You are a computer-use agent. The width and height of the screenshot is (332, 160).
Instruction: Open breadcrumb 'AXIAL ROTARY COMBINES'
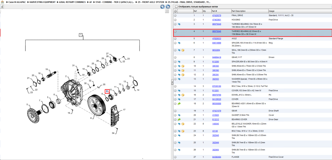[x=72, y=2]
